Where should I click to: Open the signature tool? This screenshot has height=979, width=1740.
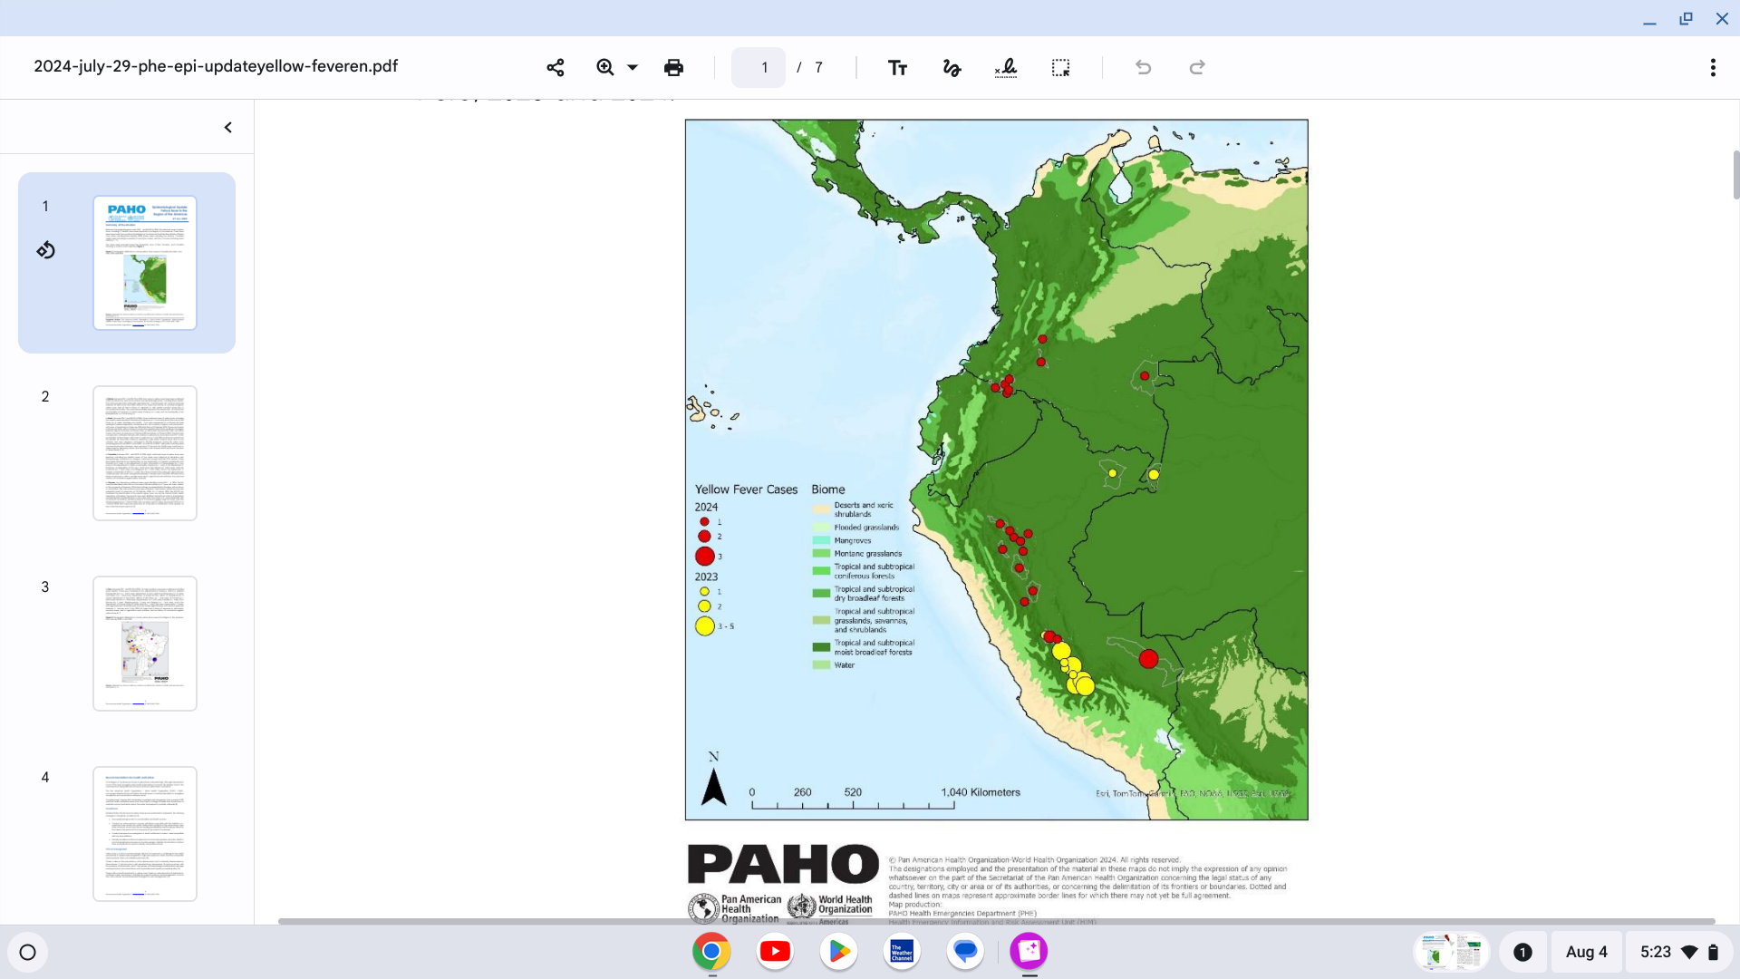tap(1006, 67)
